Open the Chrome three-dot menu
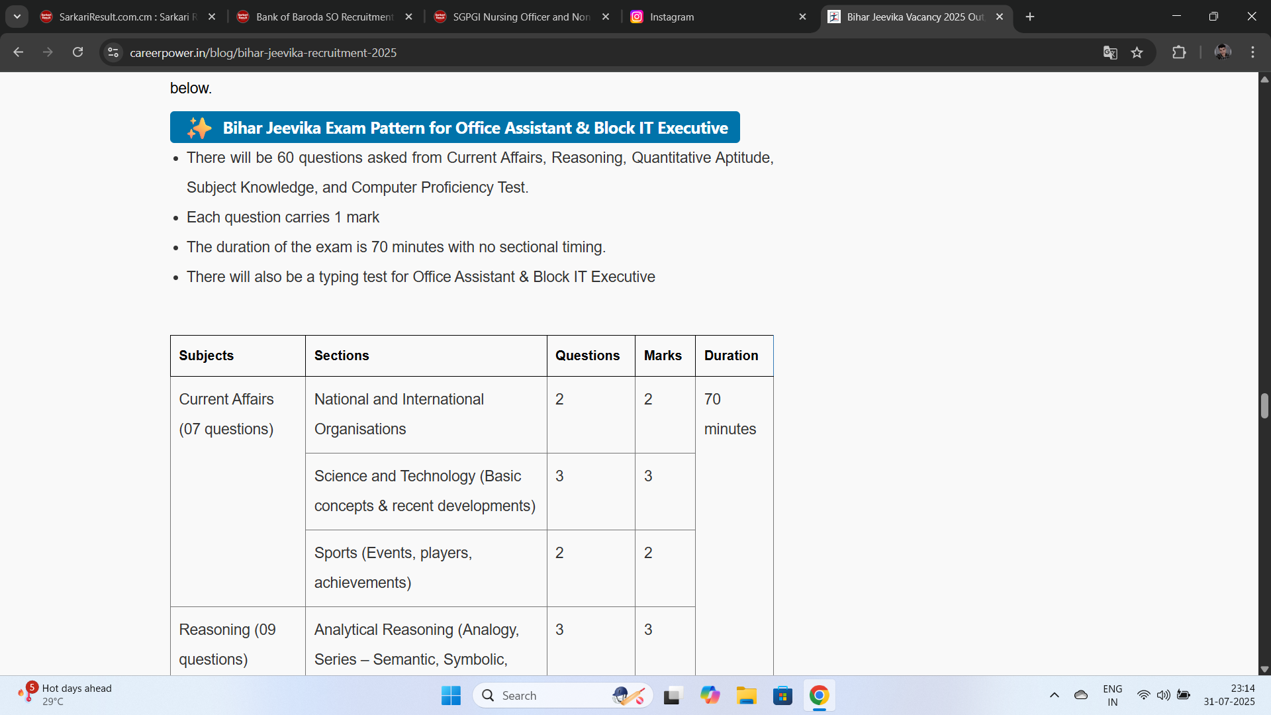This screenshot has height=715, width=1271. tap(1252, 52)
